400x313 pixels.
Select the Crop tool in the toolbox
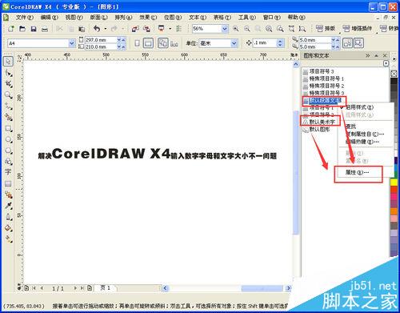click(x=9, y=84)
